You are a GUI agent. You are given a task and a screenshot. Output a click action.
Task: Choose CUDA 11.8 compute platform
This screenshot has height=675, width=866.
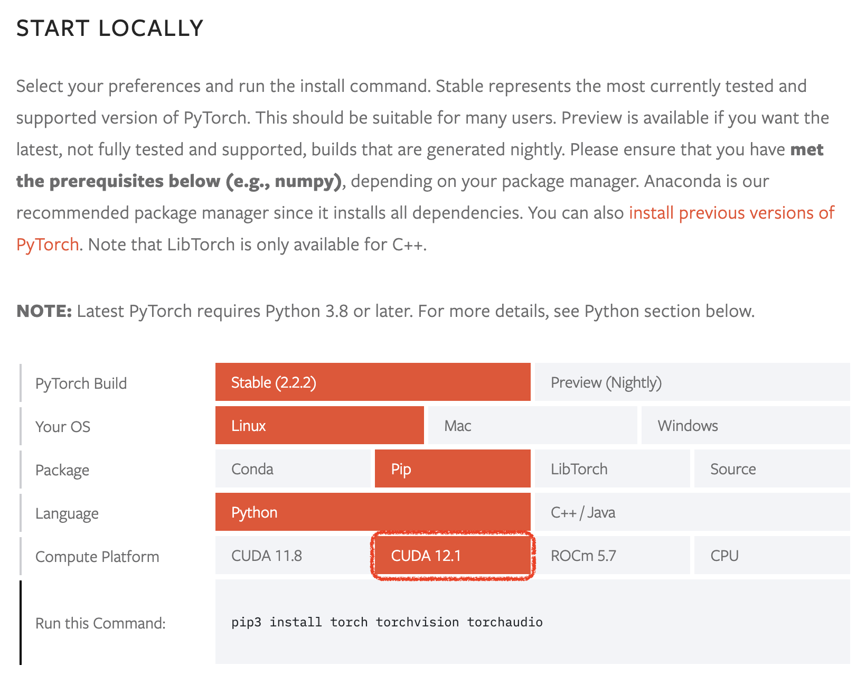coord(293,555)
